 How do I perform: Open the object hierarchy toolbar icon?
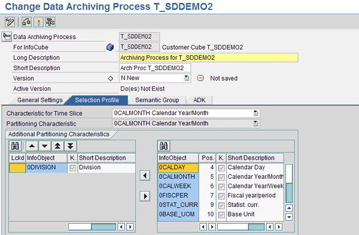pyautogui.click(x=50, y=22)
